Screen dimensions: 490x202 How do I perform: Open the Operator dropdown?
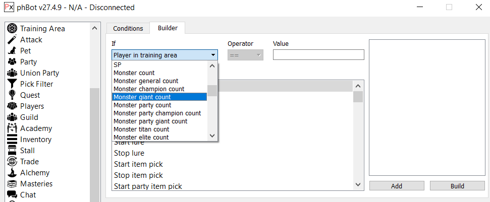(245, 55)
